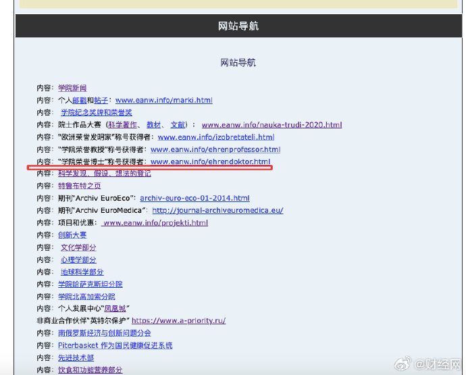Open the 凤凰城 link
Viewport: 466px width, 375px height.
coord(115,308)
